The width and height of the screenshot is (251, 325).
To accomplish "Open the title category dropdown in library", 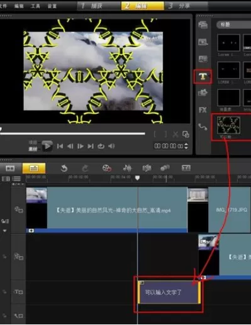I will click(233, 25).
